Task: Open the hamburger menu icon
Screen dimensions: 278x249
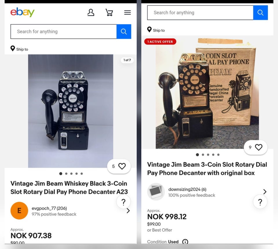Action: pyautogui.click(x=127, y=12)
